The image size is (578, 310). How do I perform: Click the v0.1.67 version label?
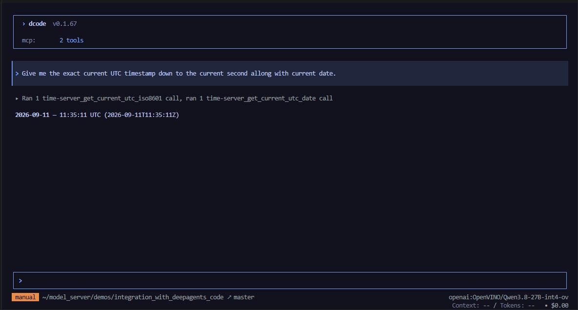[65, 23]
